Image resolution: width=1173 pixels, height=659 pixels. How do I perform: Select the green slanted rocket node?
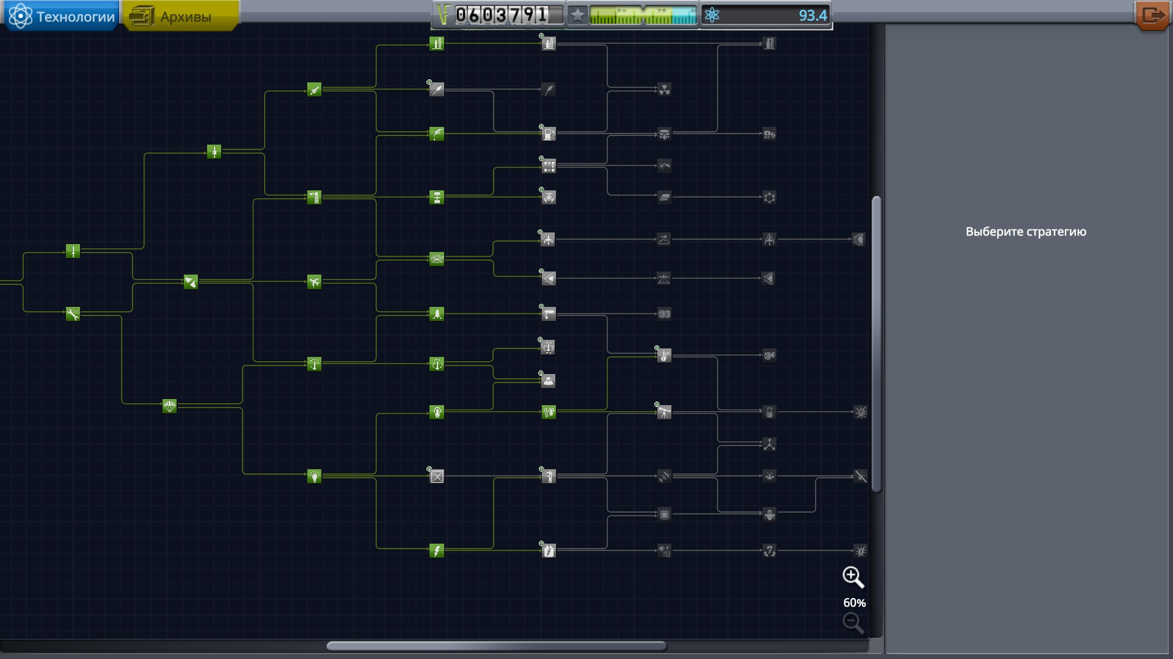click(x=314, y=90)
